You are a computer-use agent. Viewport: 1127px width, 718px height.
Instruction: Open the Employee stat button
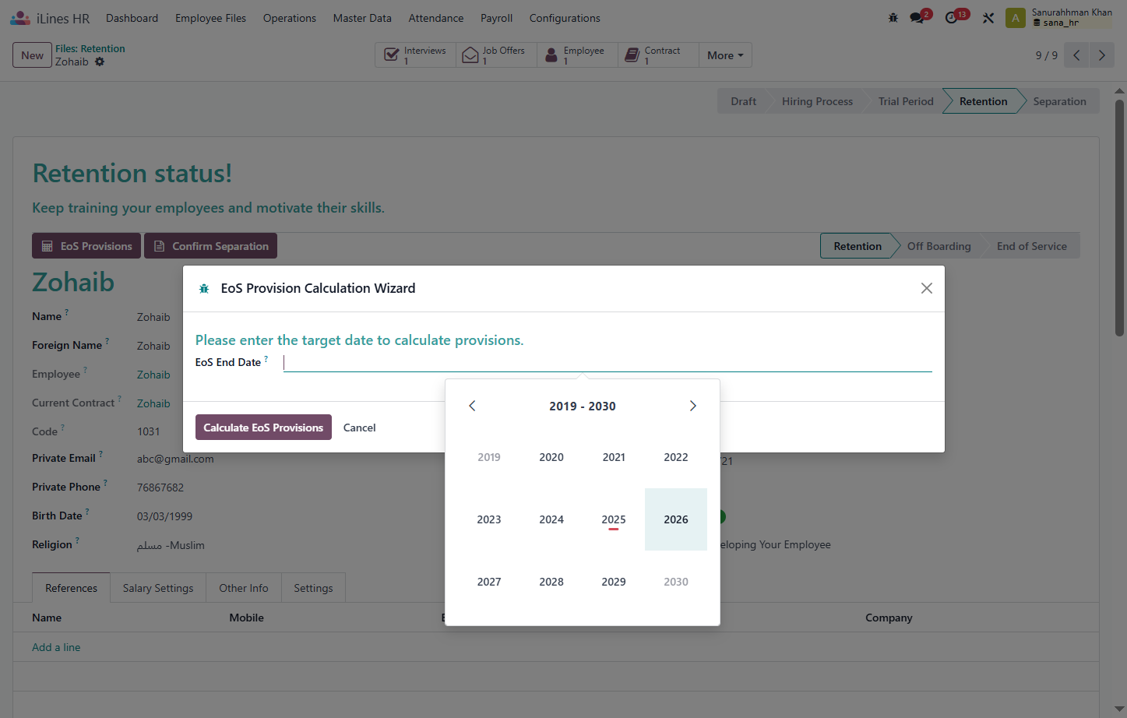[x=578, y=55]
